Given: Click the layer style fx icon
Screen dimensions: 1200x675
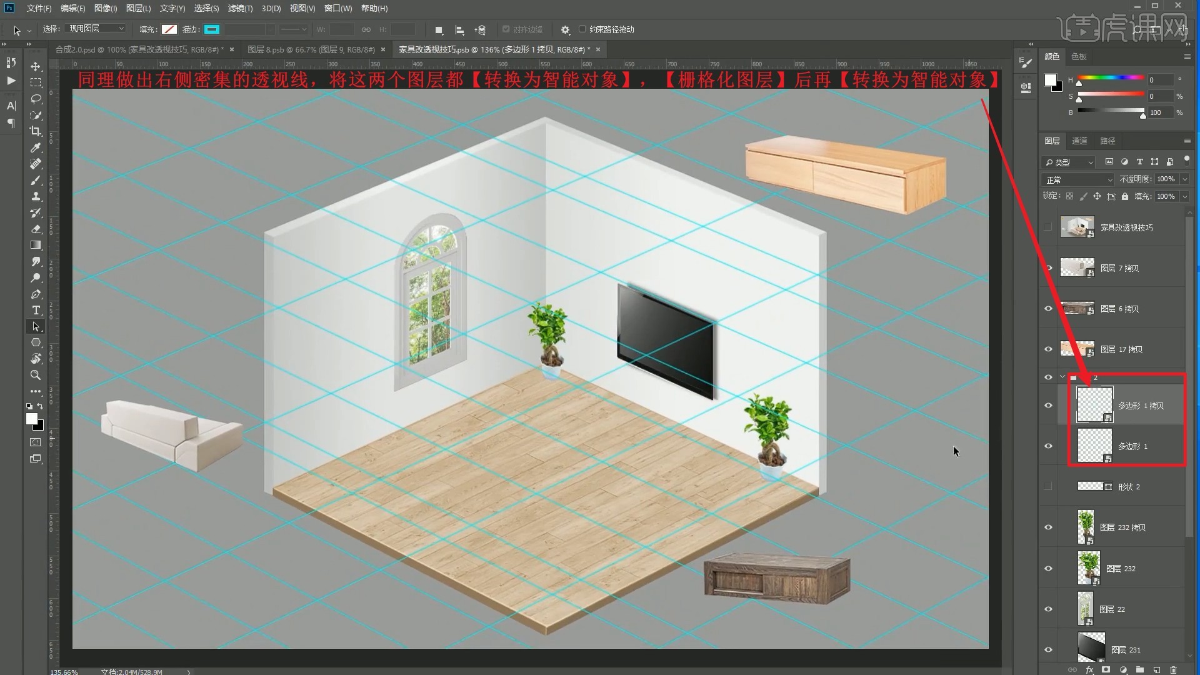Looking at the screenshot, I should [x=1089, y=669].
